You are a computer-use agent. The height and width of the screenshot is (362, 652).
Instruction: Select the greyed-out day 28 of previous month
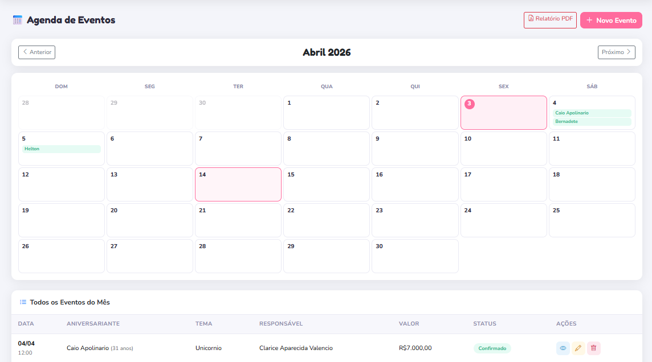coord(61,113)
